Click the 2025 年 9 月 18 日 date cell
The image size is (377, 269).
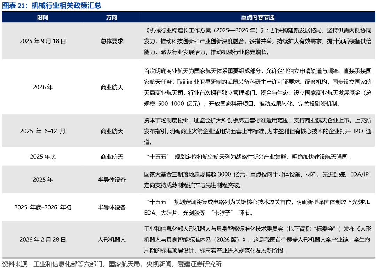43,41
